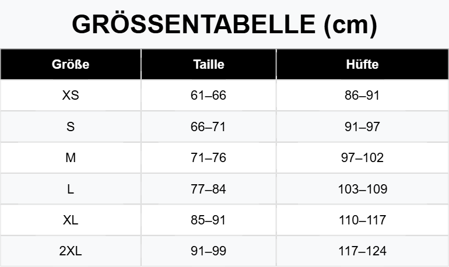Viewport: 449px width, 267px height.
Task: Select the 77–84 Taille cell
Action: (x=208, y=189)
